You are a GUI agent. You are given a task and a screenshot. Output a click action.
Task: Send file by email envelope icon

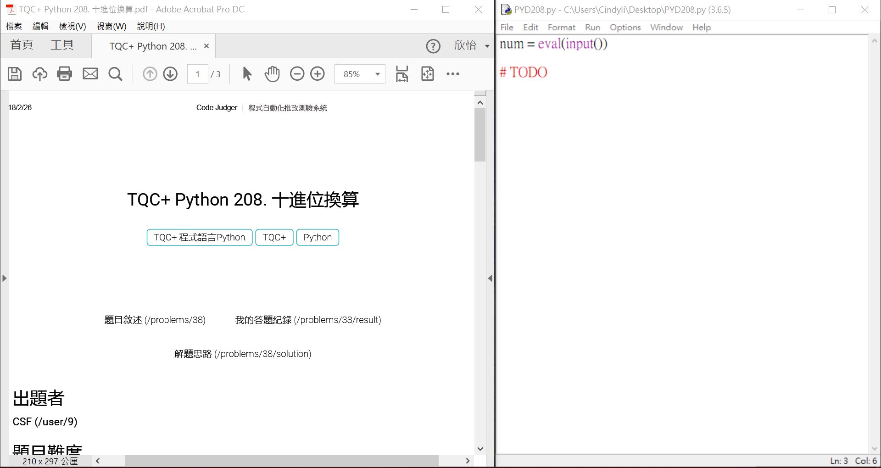(x=90, y=74)
